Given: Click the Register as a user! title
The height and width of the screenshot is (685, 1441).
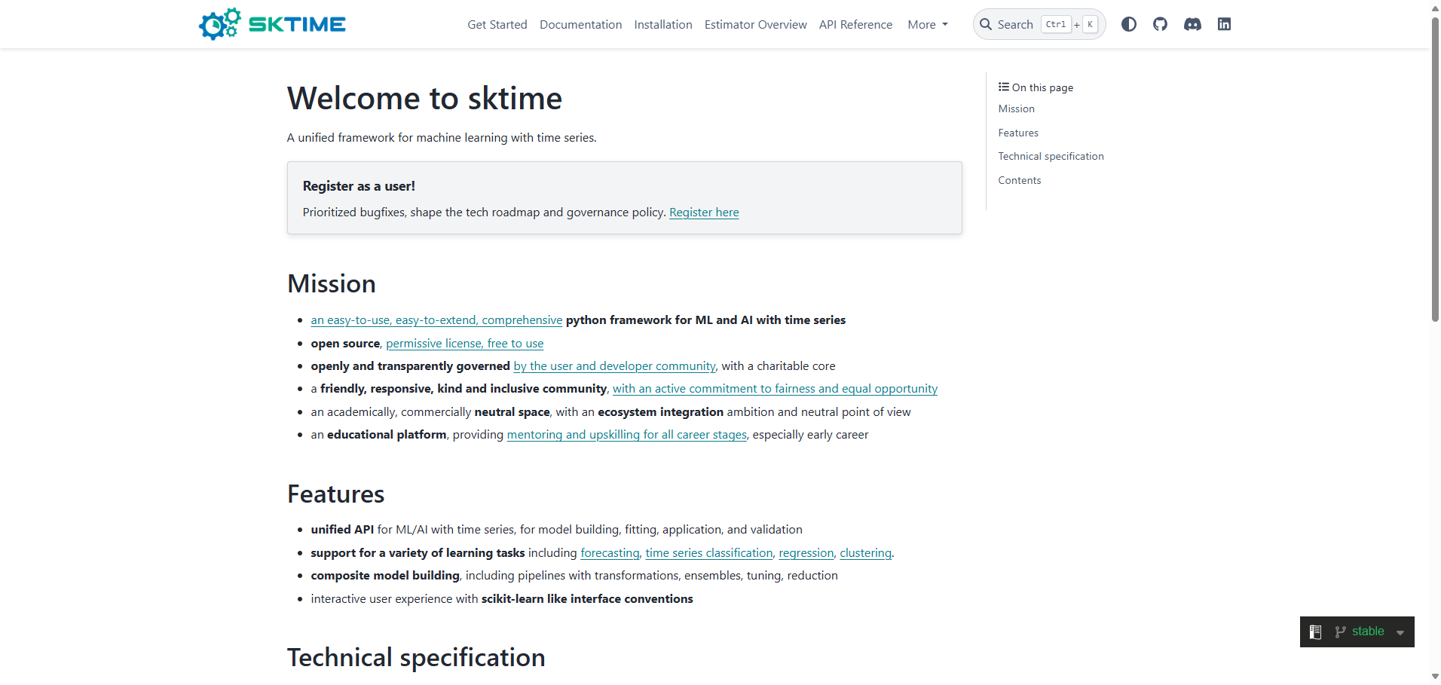Looking at the screenshot, I should (359, 186).
